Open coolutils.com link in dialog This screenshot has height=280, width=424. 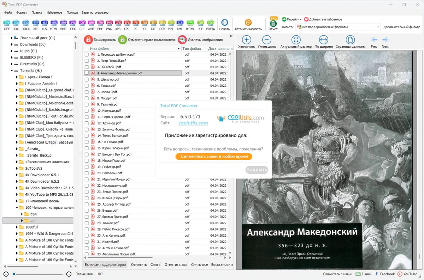[x=193, y=123]
